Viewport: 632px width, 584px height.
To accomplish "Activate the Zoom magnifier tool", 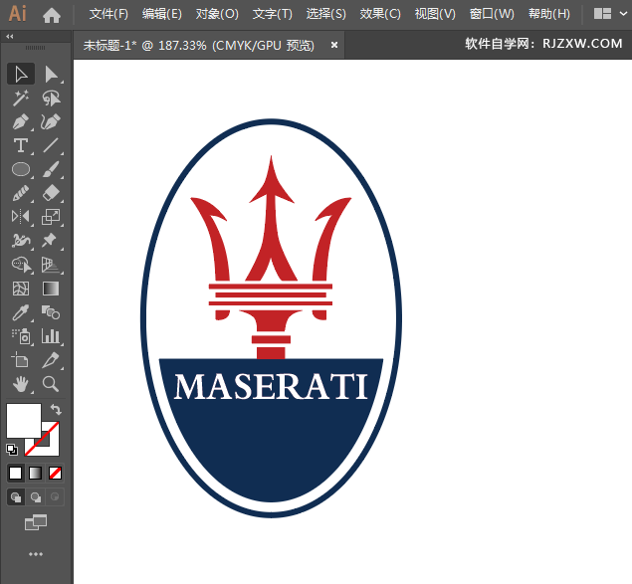I will point(51,383).
